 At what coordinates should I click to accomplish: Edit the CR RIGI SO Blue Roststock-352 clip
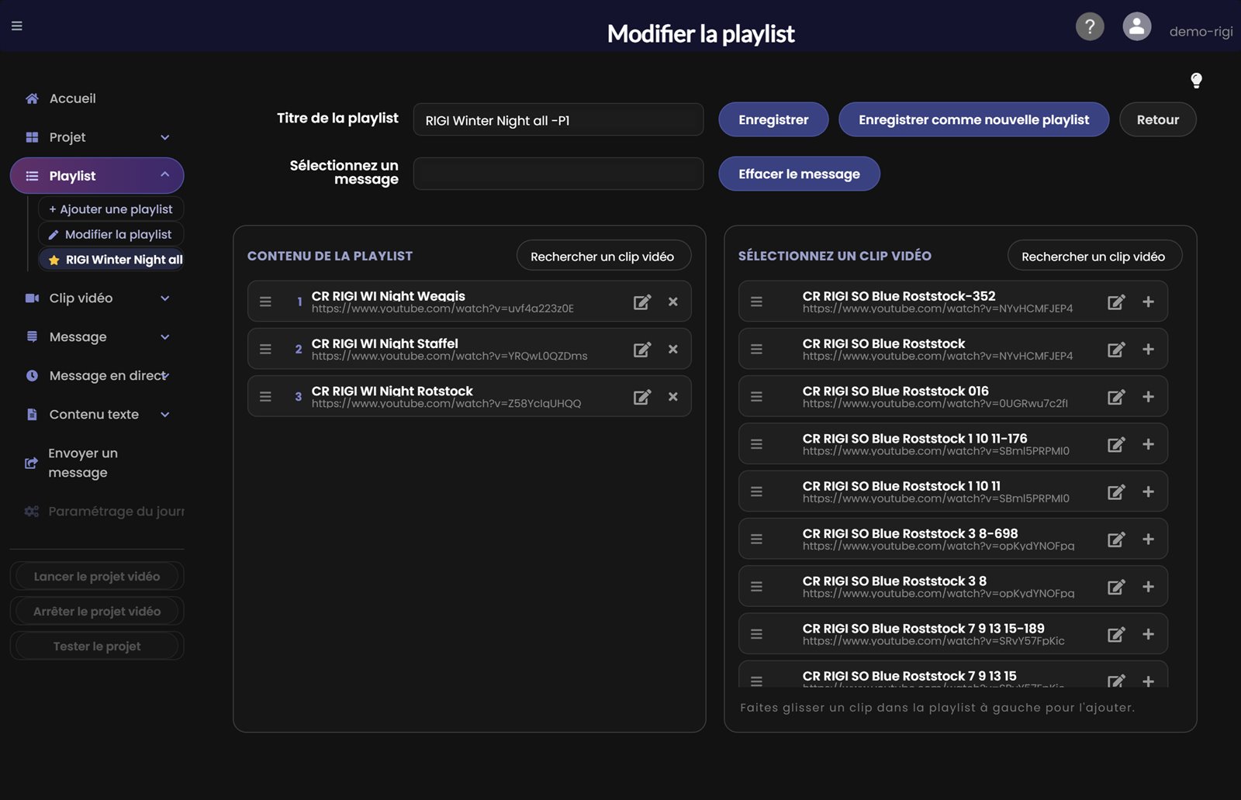pos(1116,302)
